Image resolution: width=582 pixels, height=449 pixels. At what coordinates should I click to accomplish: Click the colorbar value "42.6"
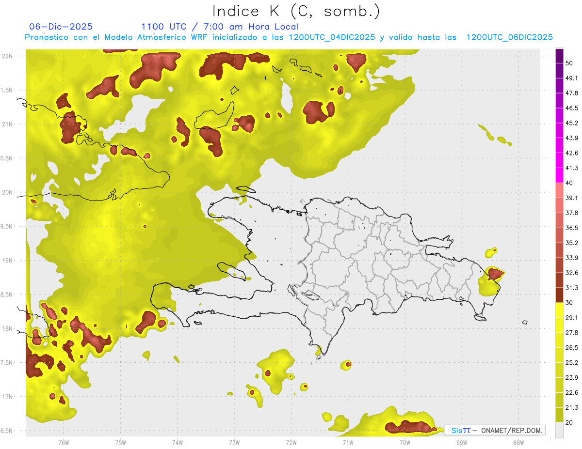572,153
